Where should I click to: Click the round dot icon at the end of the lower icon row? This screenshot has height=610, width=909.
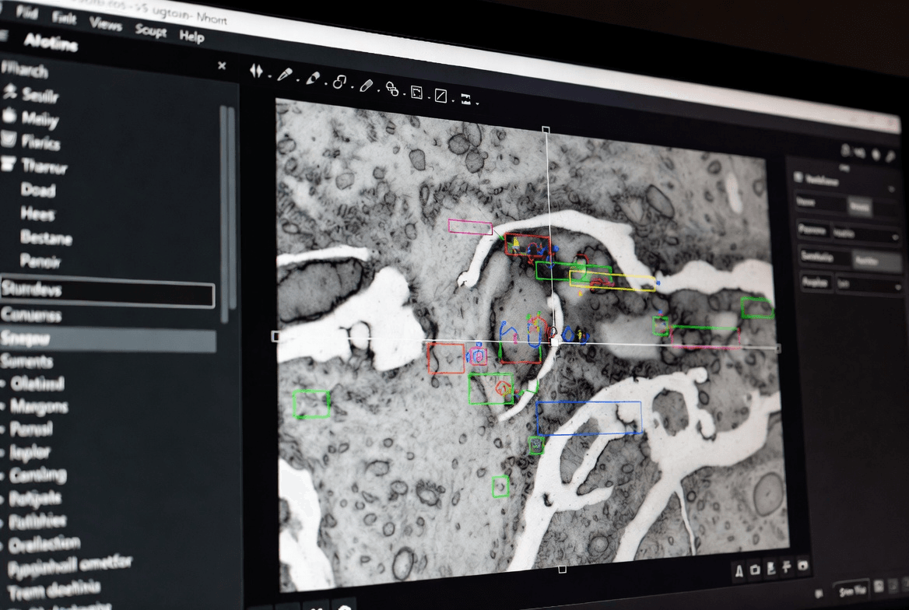pos(803,565)
